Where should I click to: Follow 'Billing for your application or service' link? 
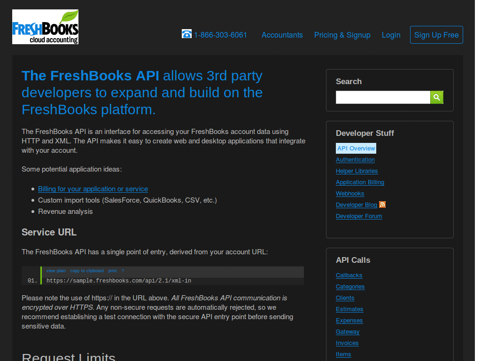click(x=93, y=189)
